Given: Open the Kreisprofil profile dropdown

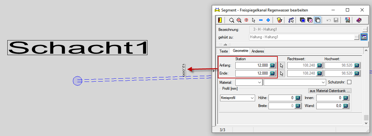Looking at the screenshot, I should pos(238,98).
